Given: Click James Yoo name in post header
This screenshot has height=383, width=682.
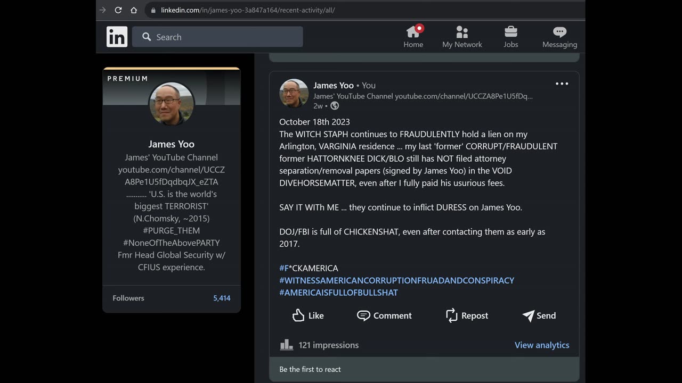Looking at the screenshot, I should click(x=334, y=85).
